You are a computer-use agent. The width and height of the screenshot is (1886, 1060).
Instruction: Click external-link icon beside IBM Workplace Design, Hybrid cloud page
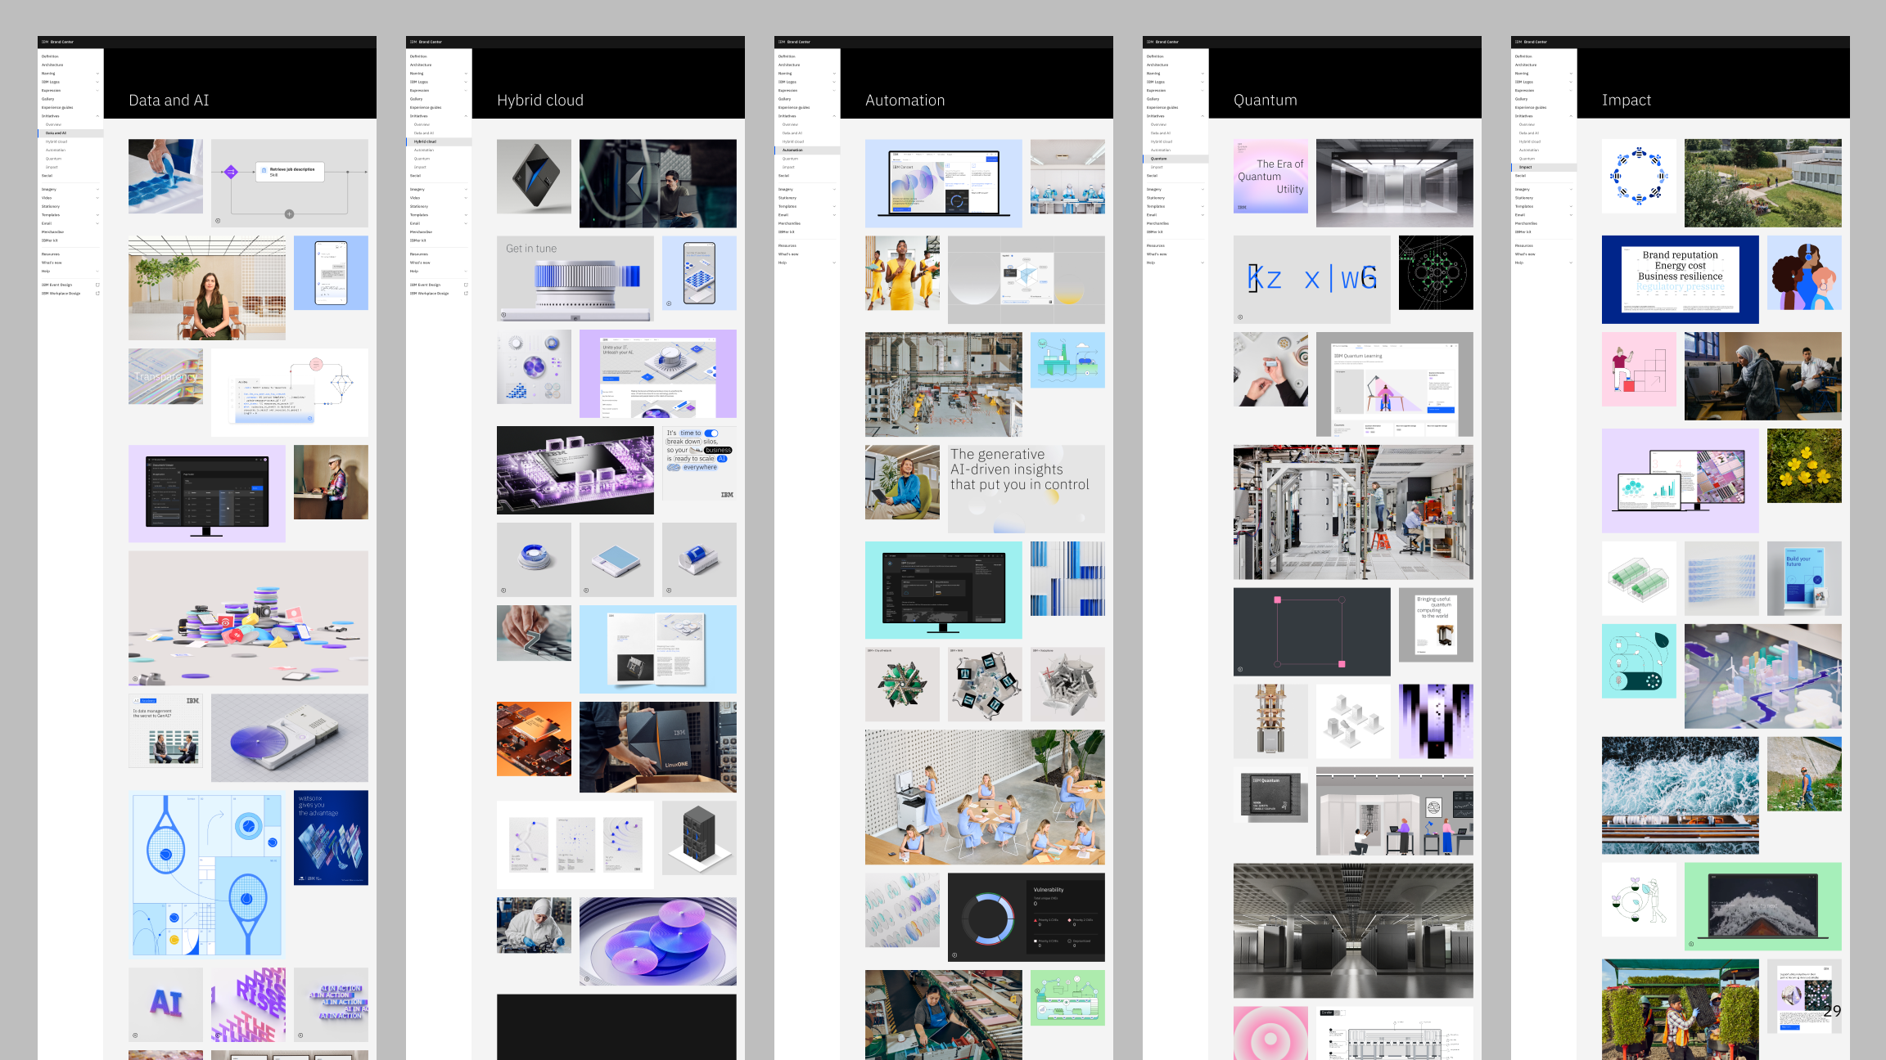point(466,293)
